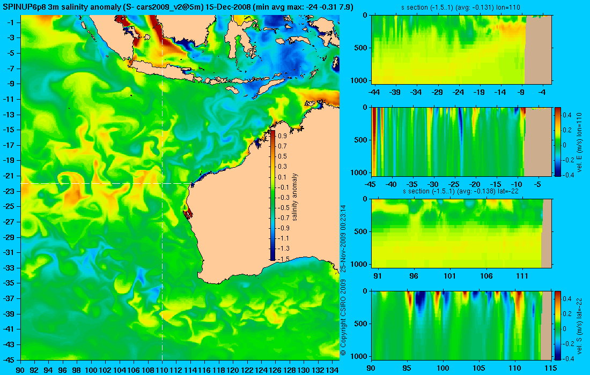The width and height of the screenshot is (590, 375).
Task: Click the -43 latitude label on main map axis
Action: tap(9, 344)
